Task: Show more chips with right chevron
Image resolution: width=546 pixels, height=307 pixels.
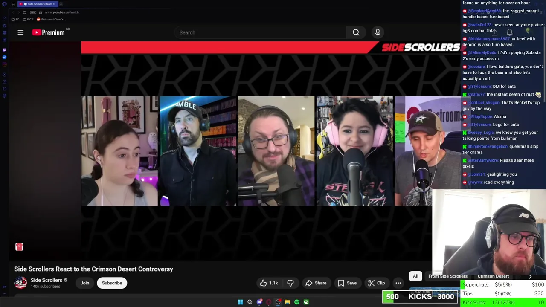Action: pos(530,276)
